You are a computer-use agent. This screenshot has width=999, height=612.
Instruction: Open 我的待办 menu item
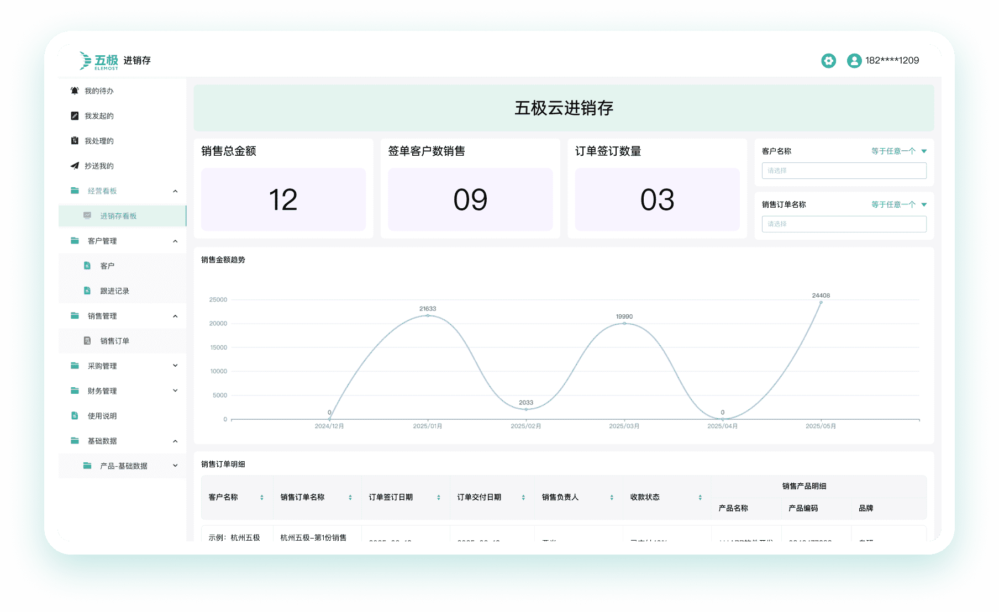pos(122,91)
